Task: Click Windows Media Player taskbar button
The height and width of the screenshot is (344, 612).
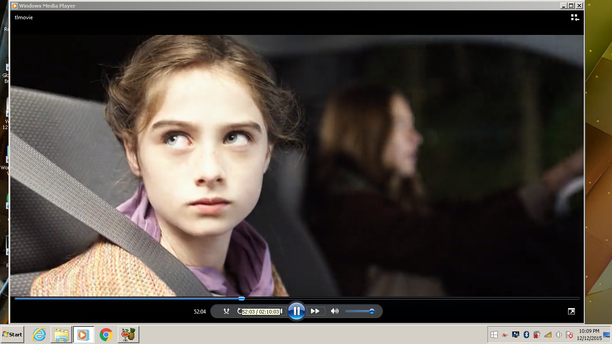Action: (83, 335)
